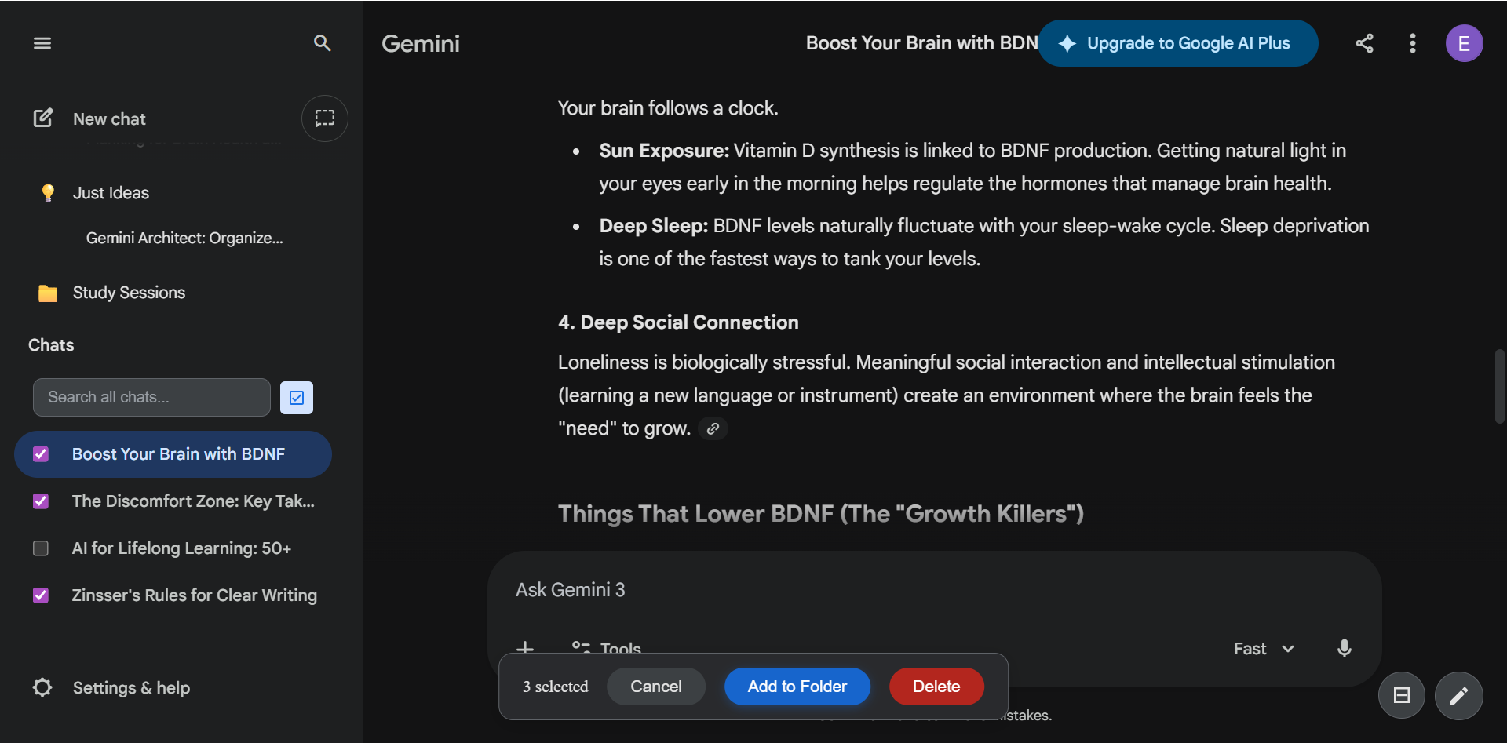Click the Search all chats field
1507x743 pixels.
click(151, 398)
